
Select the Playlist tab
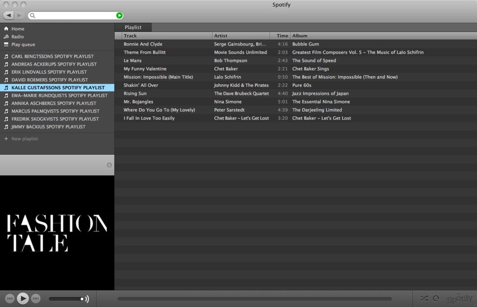[133, 27]
